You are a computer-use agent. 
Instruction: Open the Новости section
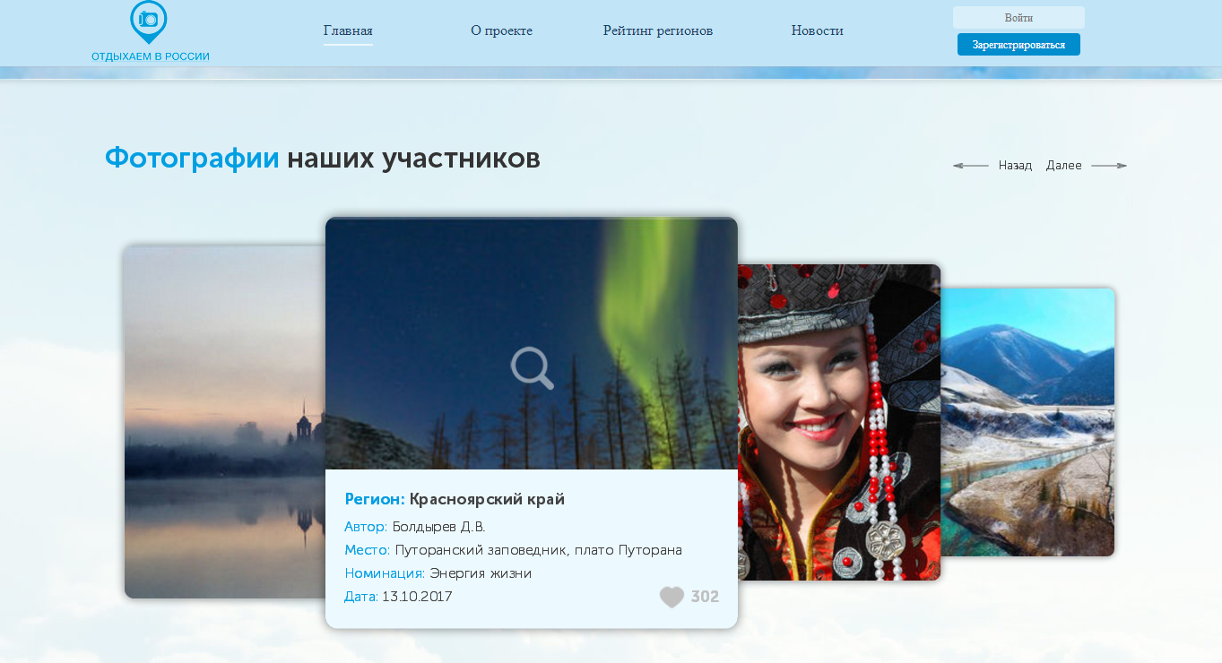[x=817, y=30]
